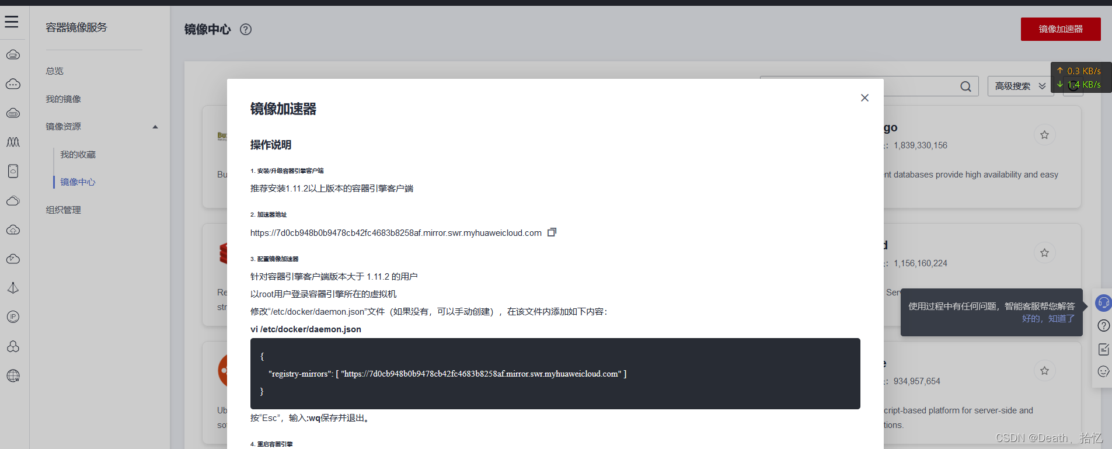Open the 高级搜索 dropdown
The image size is (1112, 449).
coord(1020,86)
